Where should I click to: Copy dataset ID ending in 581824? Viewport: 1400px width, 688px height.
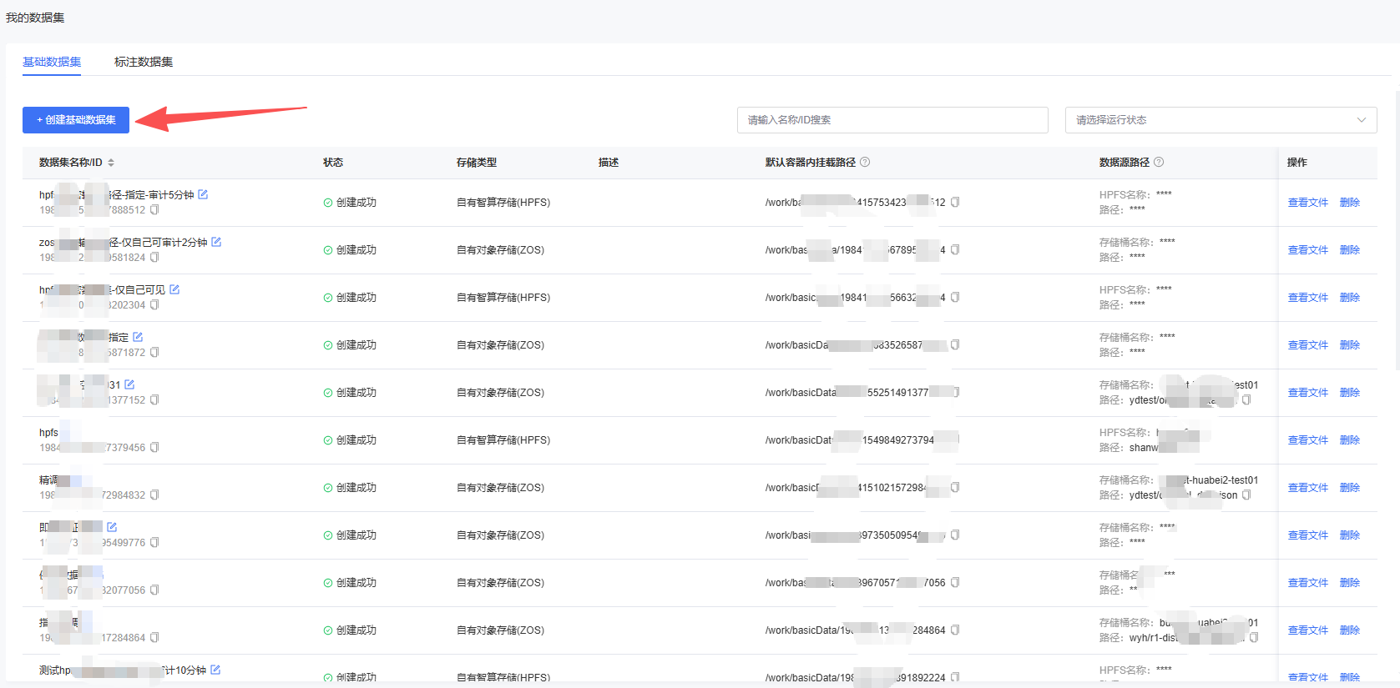pyautogui.click(x=154, y=258)
